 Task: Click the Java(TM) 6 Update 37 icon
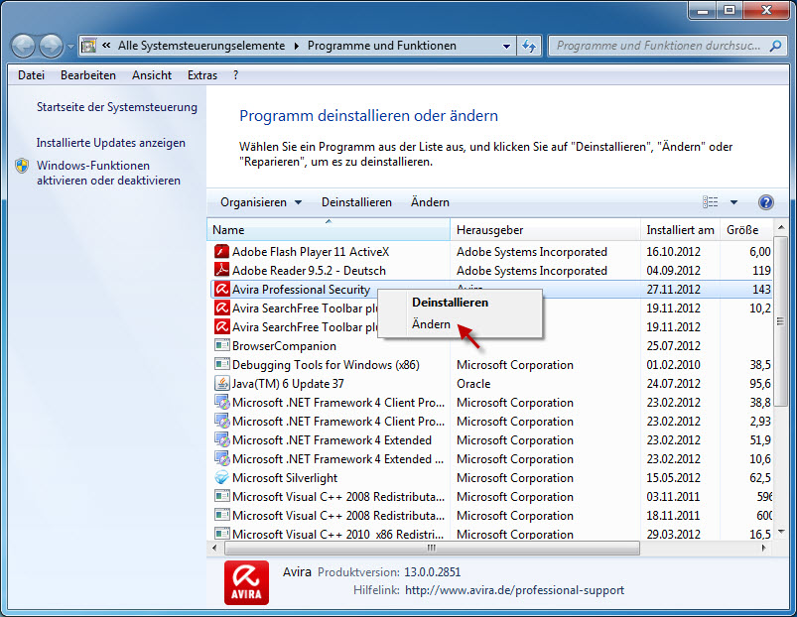click(x=221, y=384)
